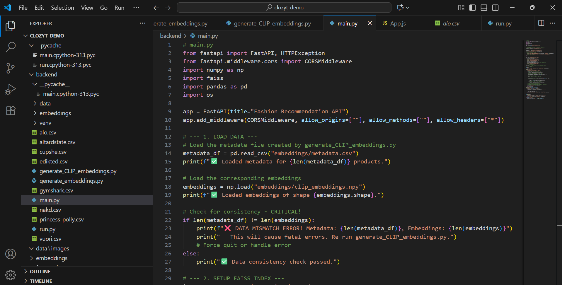Go back using the navigation arrow
Screen dimensions: 562x285
pos(156,8)
